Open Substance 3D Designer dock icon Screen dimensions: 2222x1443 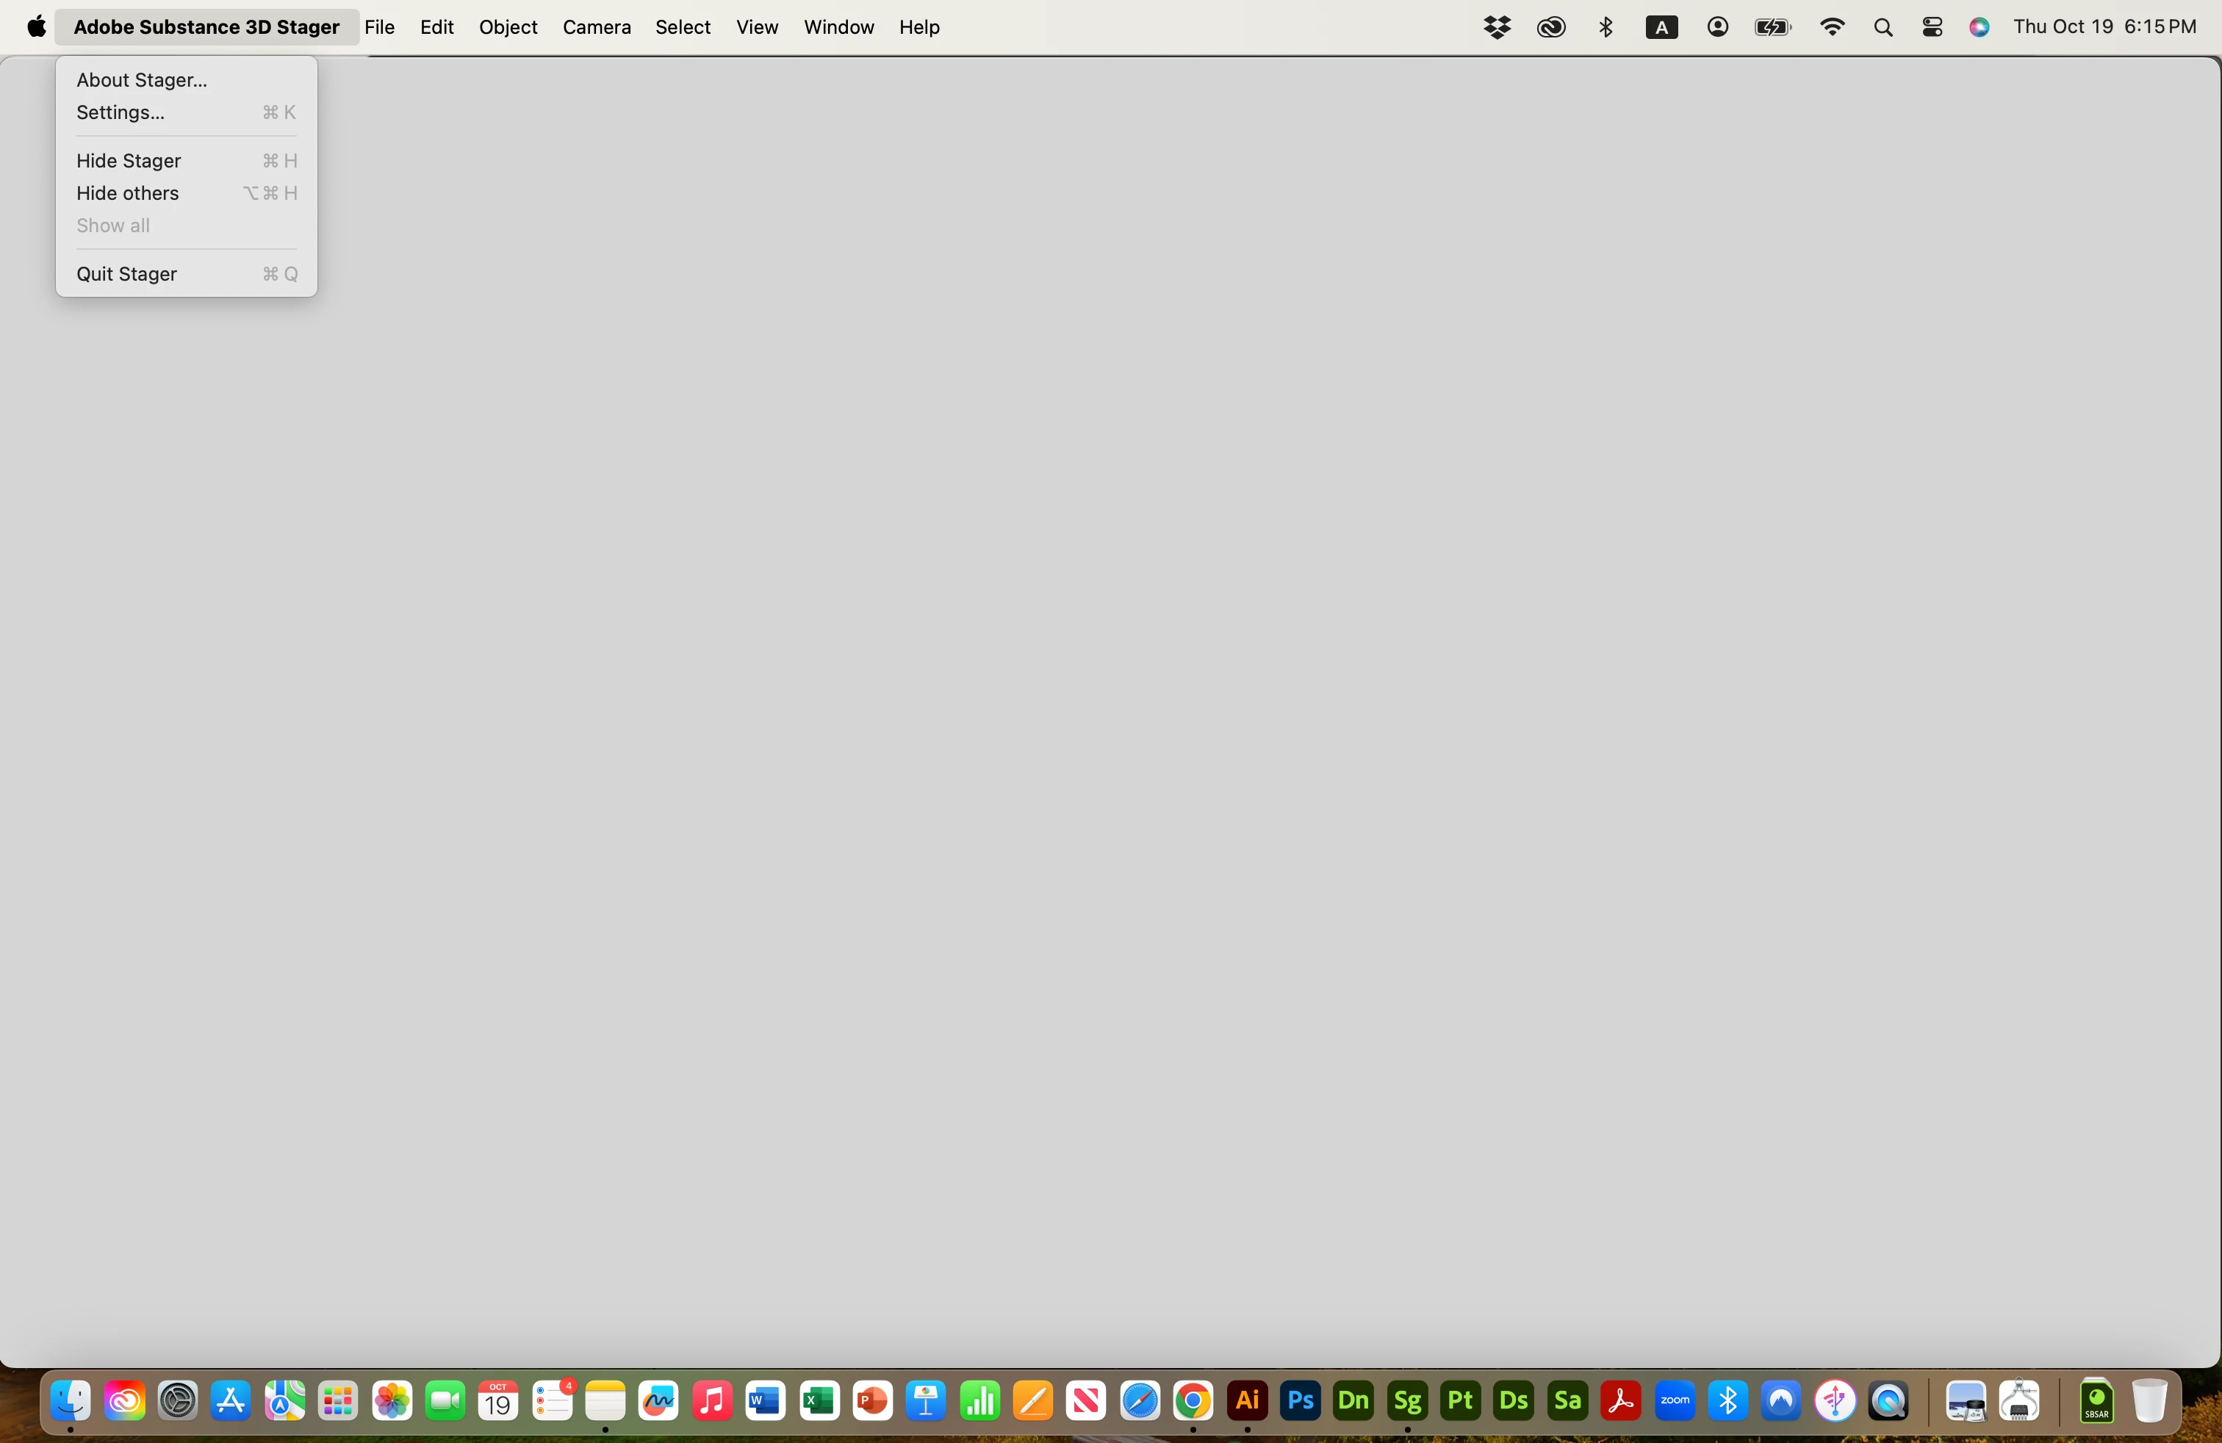(1514, 1401)
